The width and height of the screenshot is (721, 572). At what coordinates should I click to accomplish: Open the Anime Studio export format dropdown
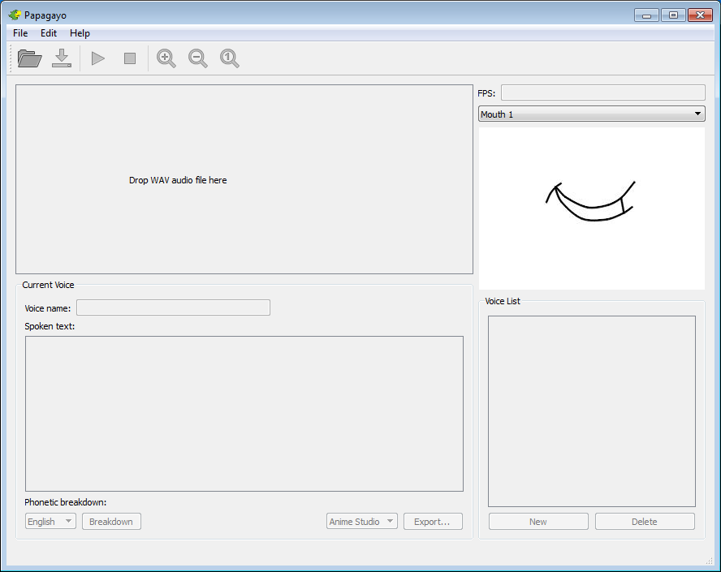tap(362, 522)
